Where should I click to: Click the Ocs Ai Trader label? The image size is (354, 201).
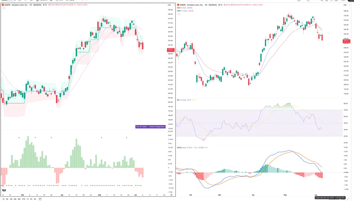click(x=141, y=127)
